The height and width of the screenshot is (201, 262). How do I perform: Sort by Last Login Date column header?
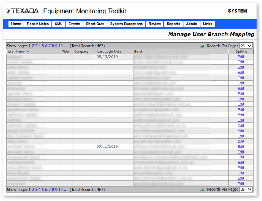[109, 52]
